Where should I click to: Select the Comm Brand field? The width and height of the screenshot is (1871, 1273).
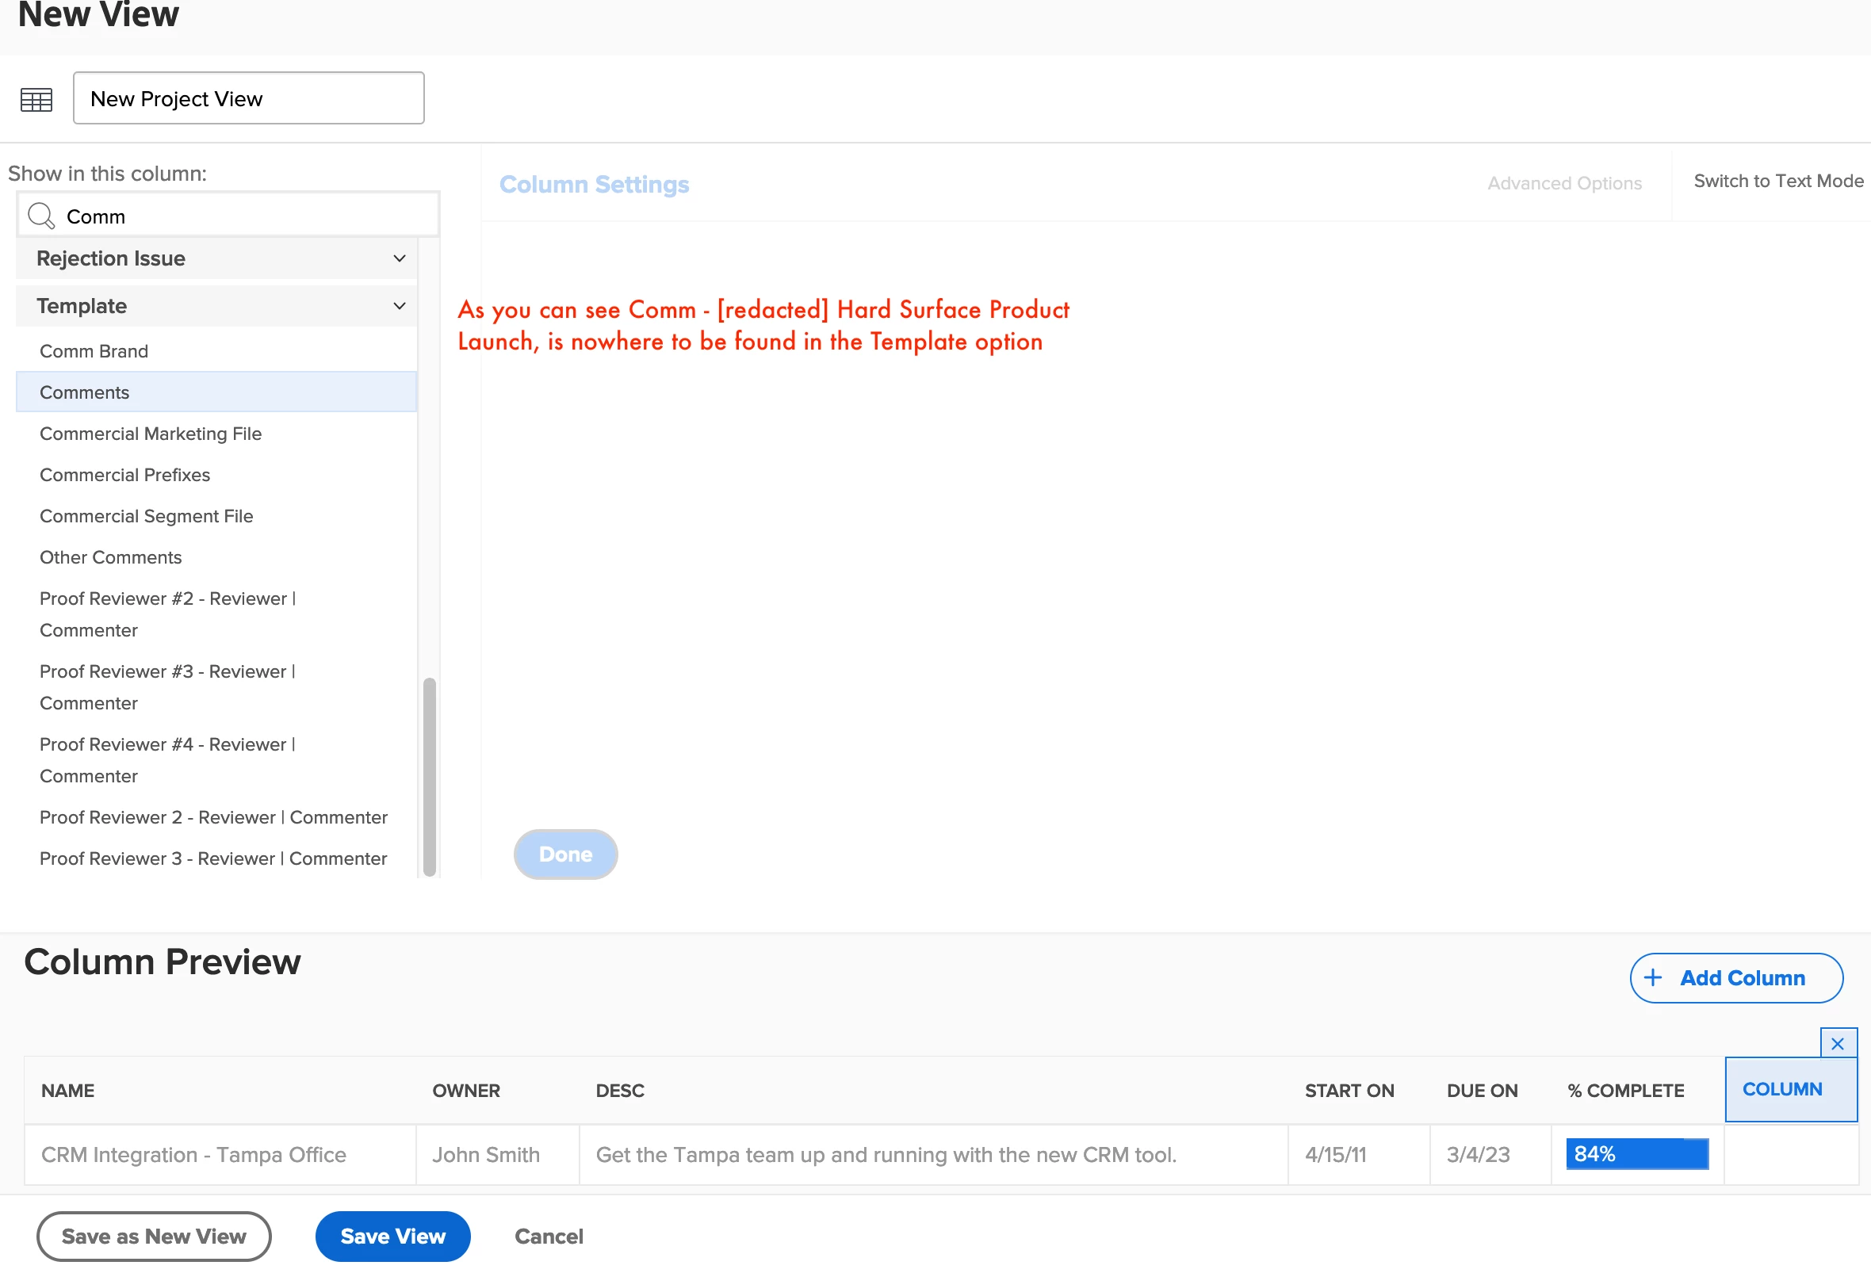click(x=94, y=351)
